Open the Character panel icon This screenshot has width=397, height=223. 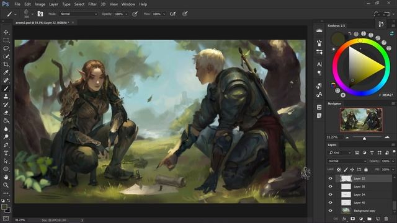tap(319, 64)
